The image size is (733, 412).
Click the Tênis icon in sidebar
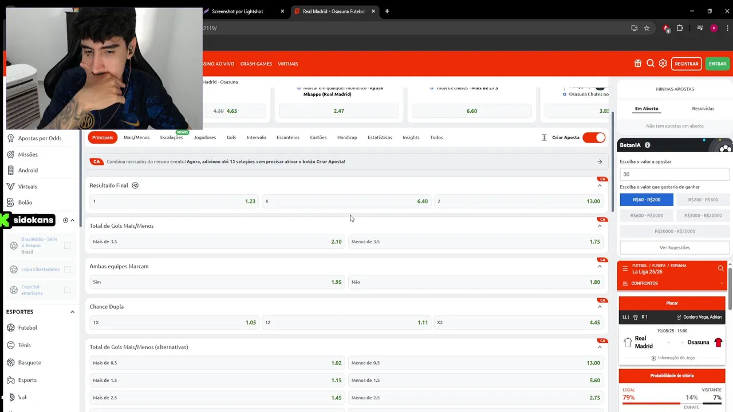tap(11, 345)
